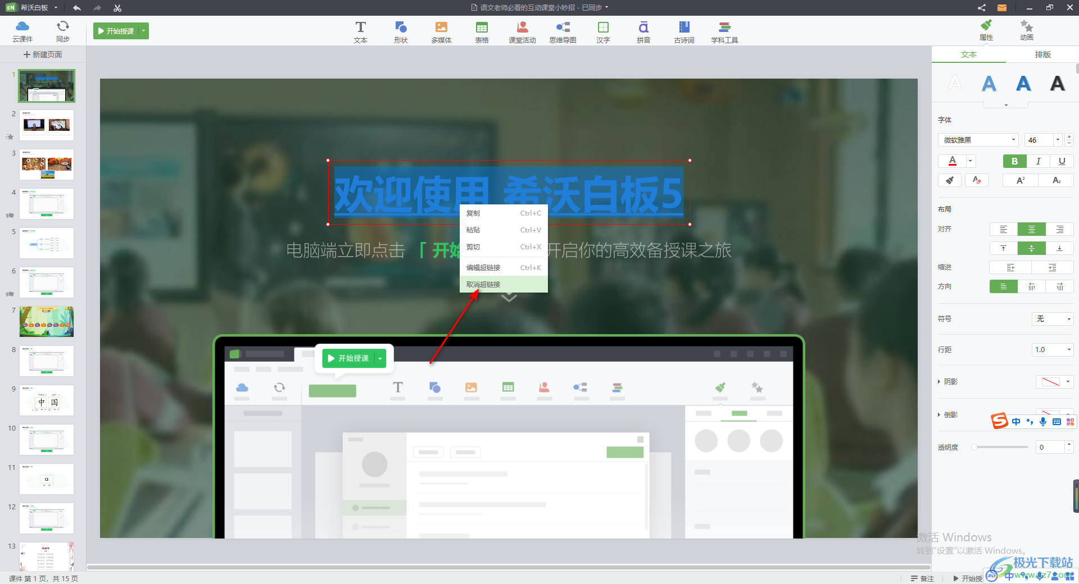Toggle bold formatting
Image resolution: width=1079 pixels, height=584 pixels.
point(1015,161)
